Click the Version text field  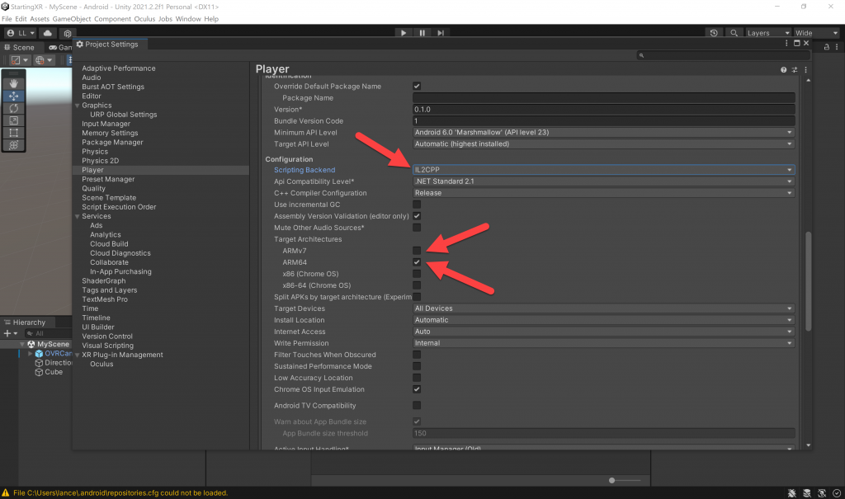pos(603,110)
